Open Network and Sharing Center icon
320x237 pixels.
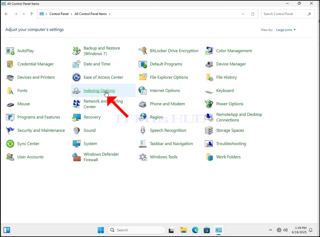(x=76, y=104)
